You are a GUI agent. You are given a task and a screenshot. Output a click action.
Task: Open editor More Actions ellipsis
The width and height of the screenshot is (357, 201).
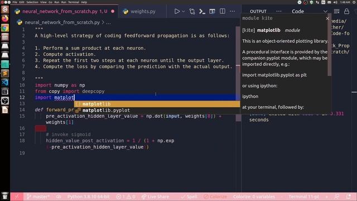coord(232,11)
